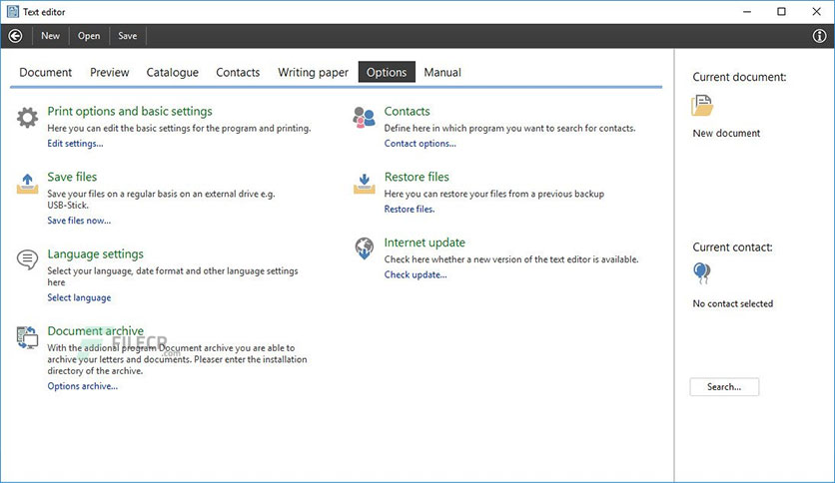This screenshot has height=483, width=835.
Task: Minimize the Text editor window
Action: (747, 12)
